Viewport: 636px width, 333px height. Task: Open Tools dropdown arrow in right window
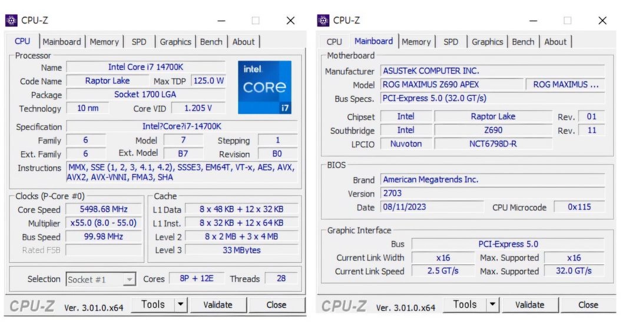(x=492, y=305)
